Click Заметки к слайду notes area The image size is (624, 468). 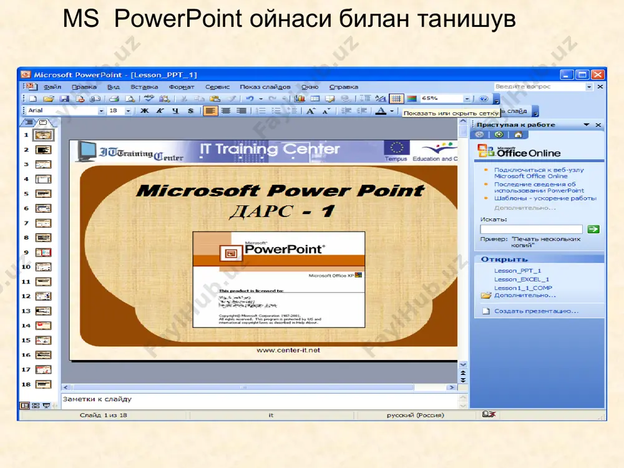pos(260,401)
